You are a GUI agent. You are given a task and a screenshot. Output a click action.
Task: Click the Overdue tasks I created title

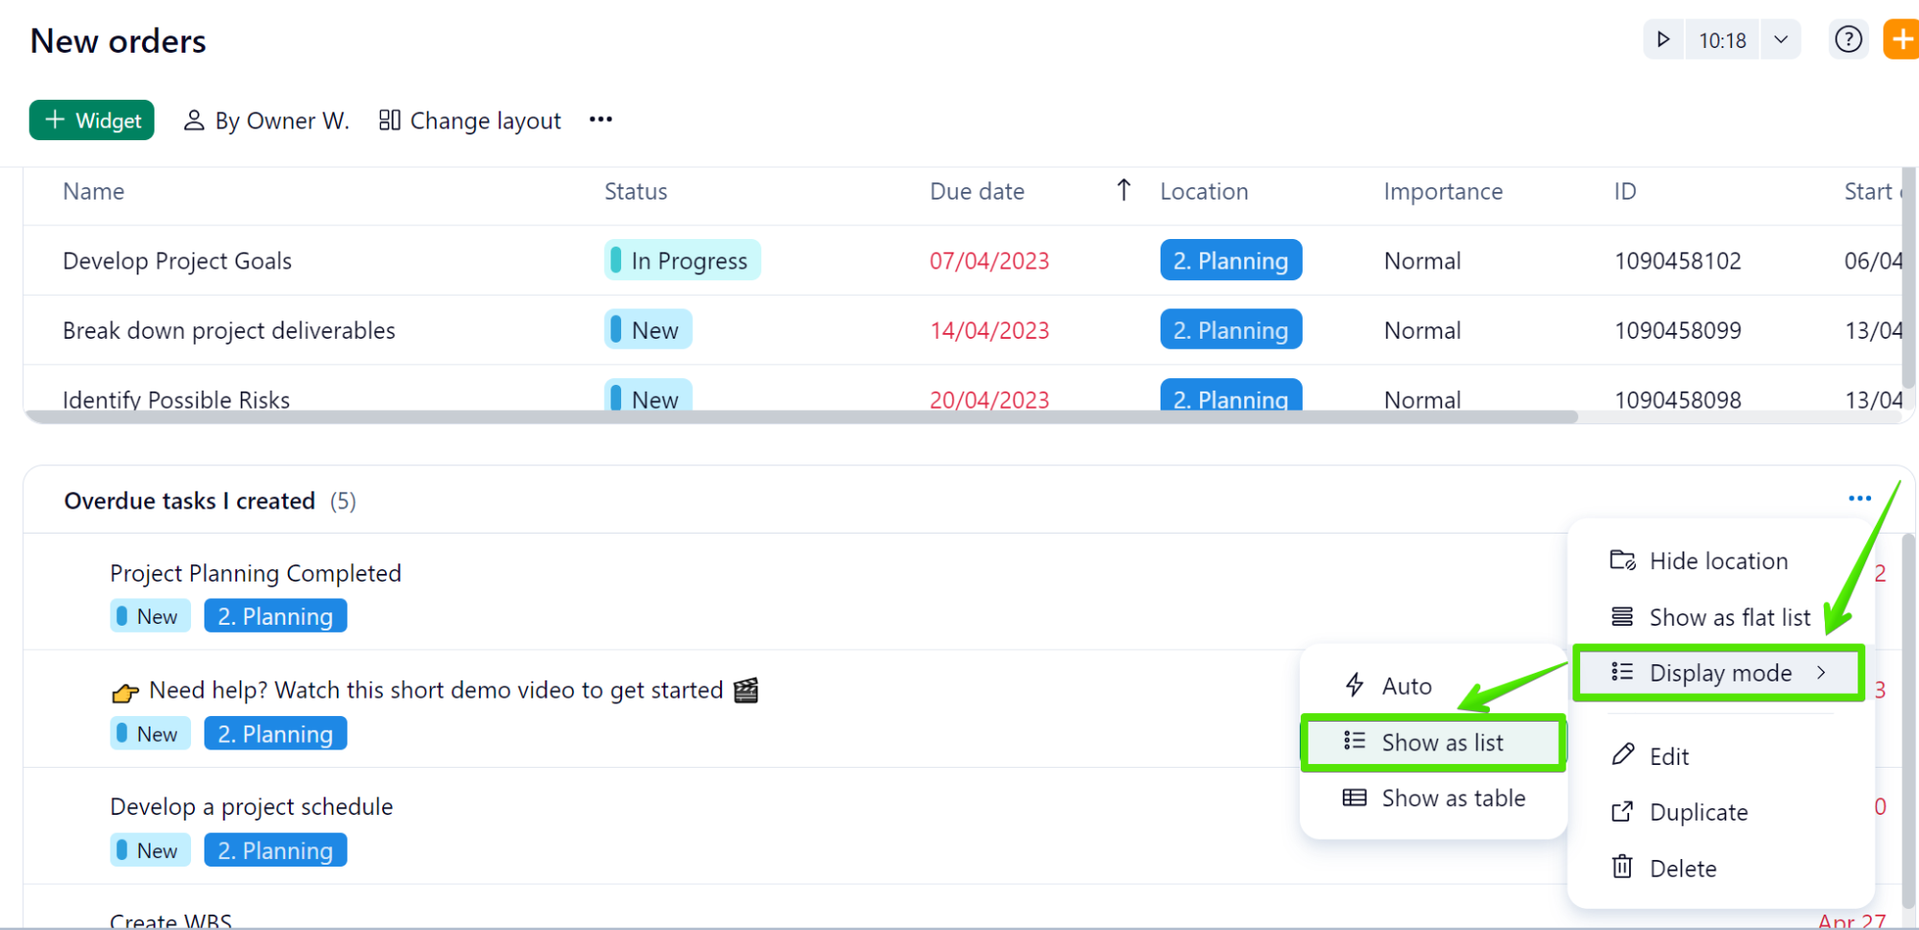click(x=189, y=501)
